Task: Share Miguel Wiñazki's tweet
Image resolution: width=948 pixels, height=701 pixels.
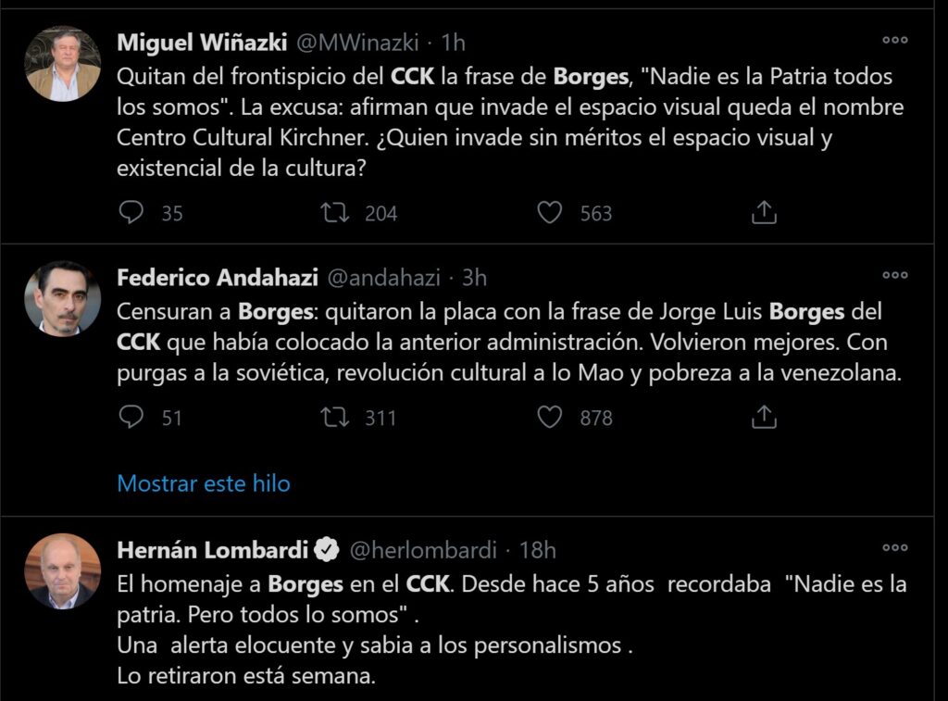Action: [763, 213]
